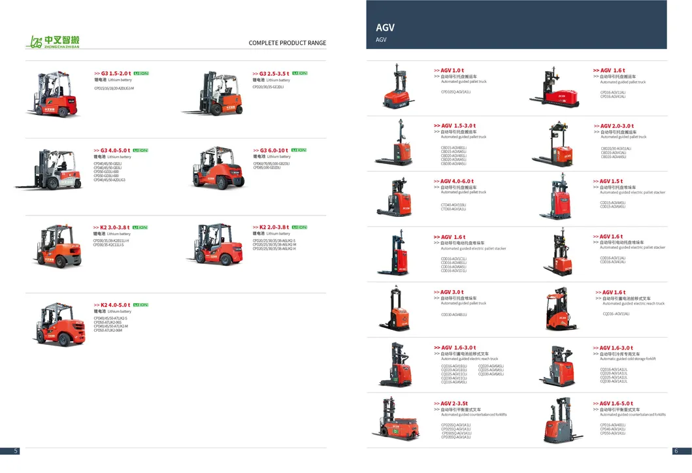Expand the chevron before K2 4.0-5.0 t heading

pos(95,304)
